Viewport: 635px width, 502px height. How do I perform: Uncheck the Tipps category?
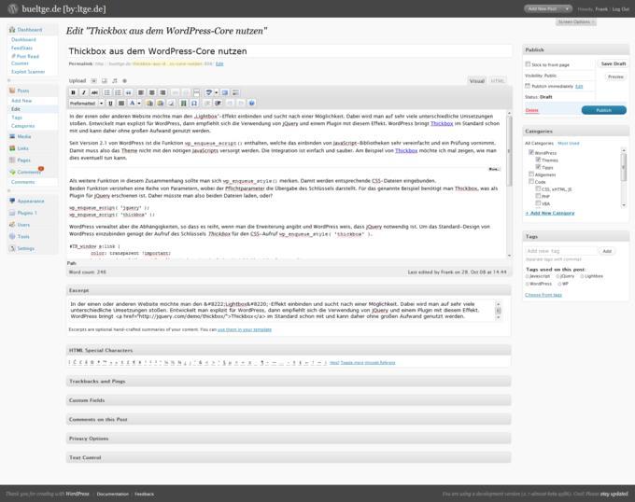(x=538, y=167)
